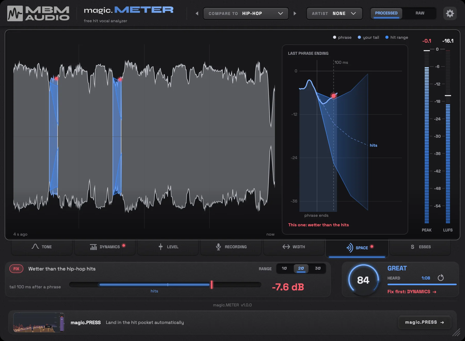Open the LEVEL tab
Screen dimensions: 465x341
click(168, 247)
